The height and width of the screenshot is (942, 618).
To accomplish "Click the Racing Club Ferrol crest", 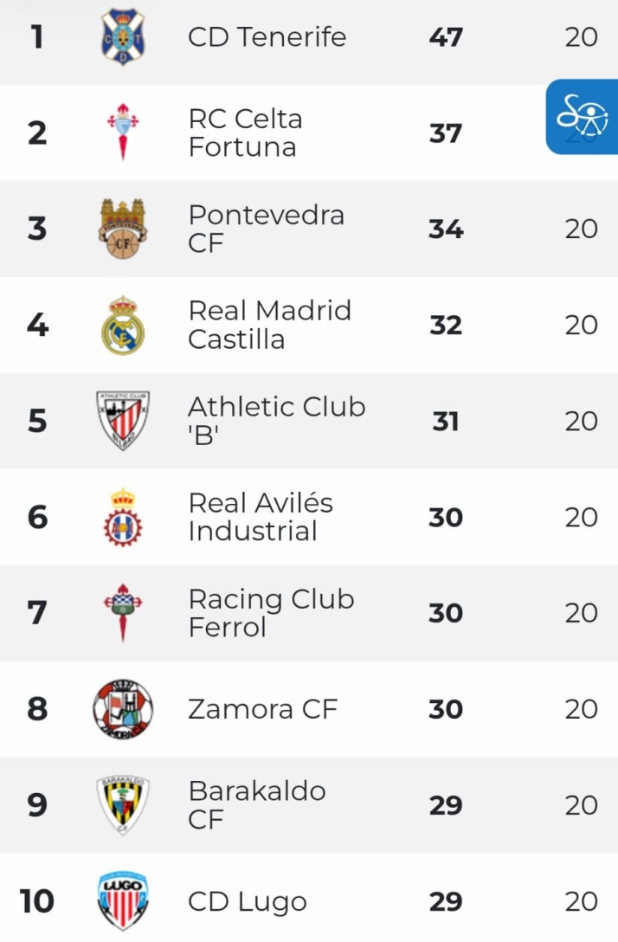I will pyautogui.click(x=123, y=613).
